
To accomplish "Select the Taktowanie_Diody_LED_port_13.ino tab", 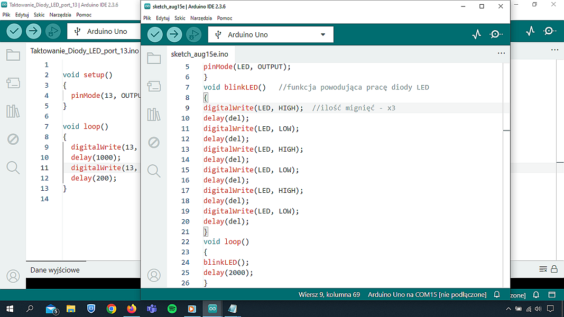I will point(85,51).
